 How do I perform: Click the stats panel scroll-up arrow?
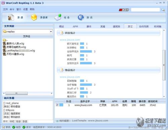click(x=164, y=30)
